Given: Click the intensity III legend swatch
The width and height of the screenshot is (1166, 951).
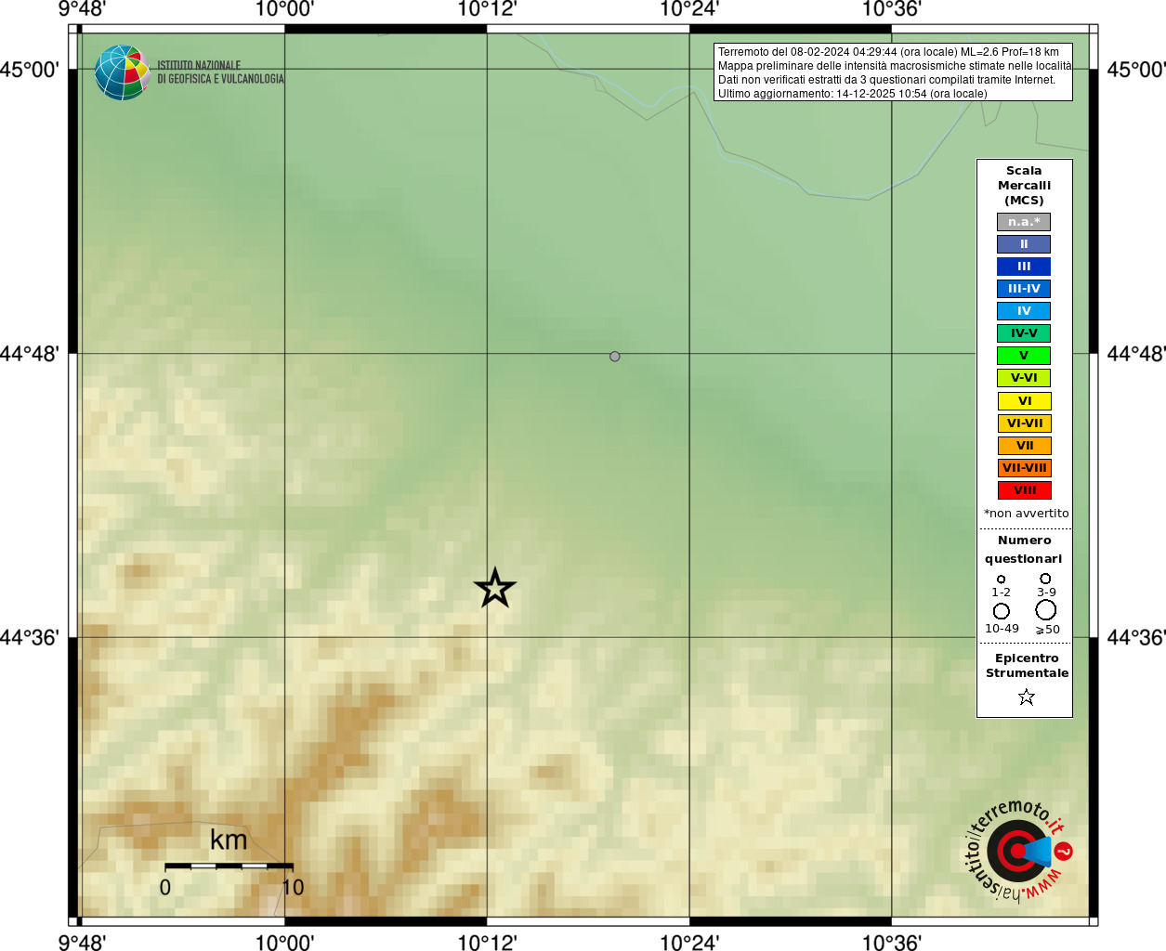Looking at the screenshot, I should (x=1024, y=267).
